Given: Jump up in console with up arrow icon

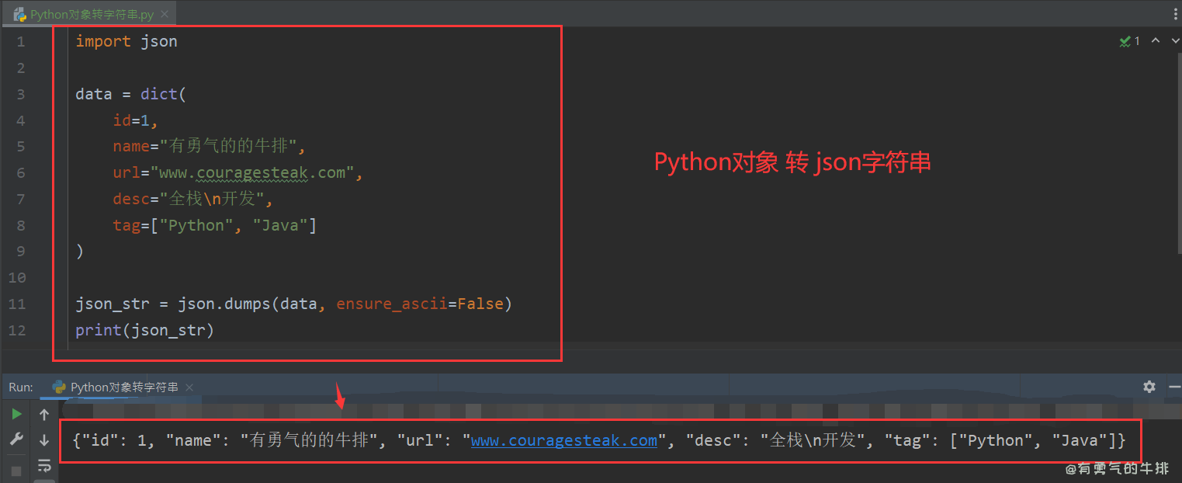Looking at the screenshot, I should (44, 414).
